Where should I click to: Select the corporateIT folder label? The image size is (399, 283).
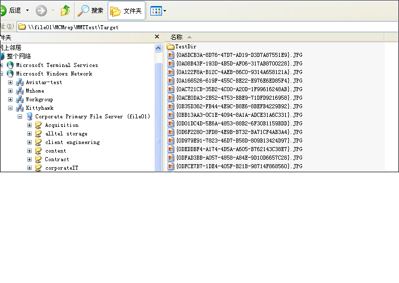pyautogui.click(x=61, y=168)
